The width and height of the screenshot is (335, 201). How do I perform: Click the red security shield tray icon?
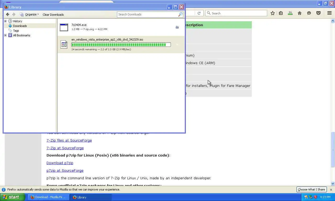[x=315, y=197]
